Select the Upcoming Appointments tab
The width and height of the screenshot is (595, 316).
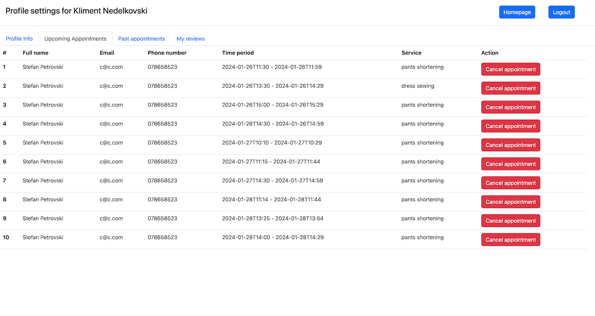(x=75, y=39)
